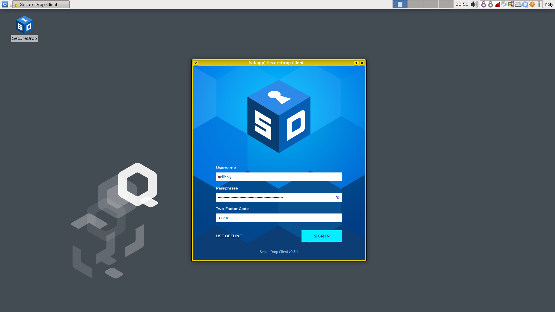This screenshot has width=555, height=312.
Task: Switch to fourth workspace in pager
Action: click(446, 4)
